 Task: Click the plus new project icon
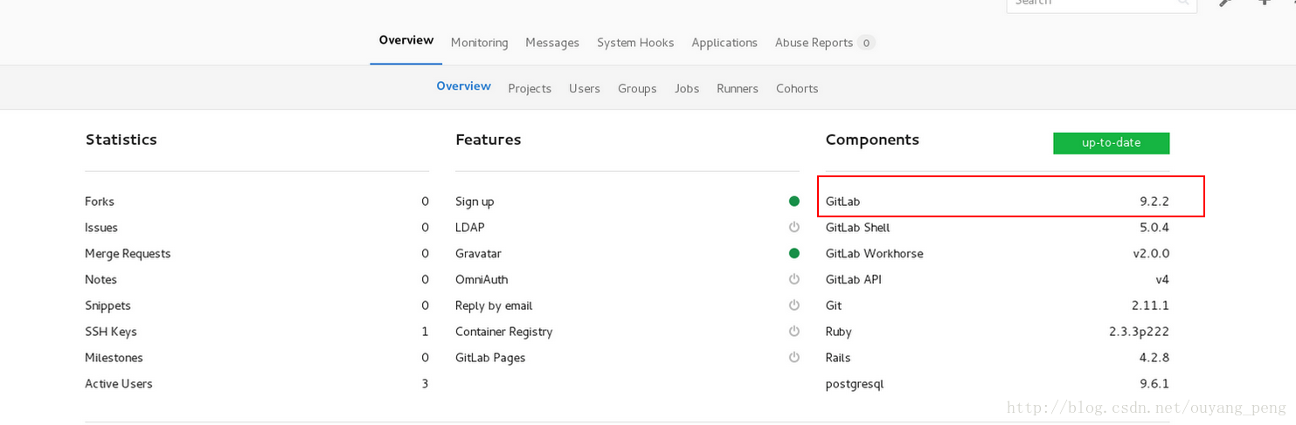pos(1265,3)
